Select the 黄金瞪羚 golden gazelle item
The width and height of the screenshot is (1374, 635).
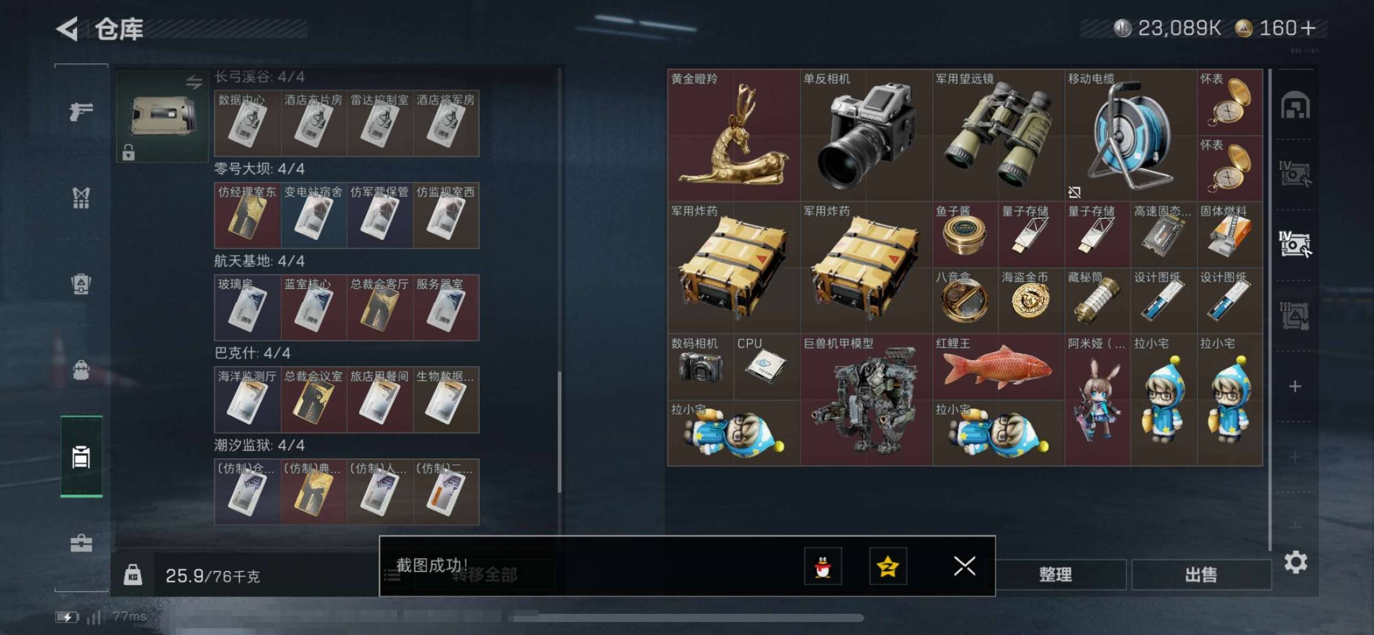click(x=733, y=135)
